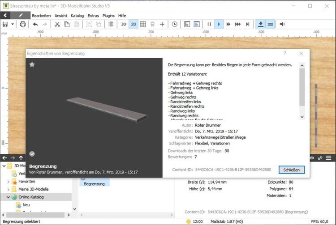Click the cut scissors icon
Image resolution: width=336 pixels, height=225 pixels.
pos(57,24)
